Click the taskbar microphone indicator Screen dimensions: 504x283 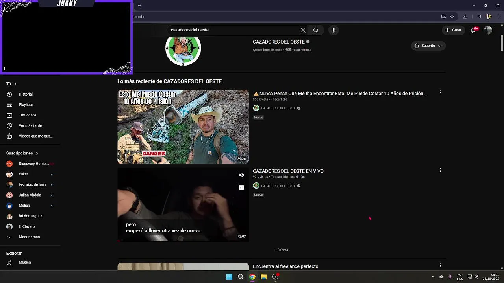pyautogui.click(x=450, y=277)
